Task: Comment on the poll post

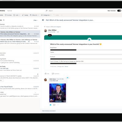Action: [x=56, y=74]
